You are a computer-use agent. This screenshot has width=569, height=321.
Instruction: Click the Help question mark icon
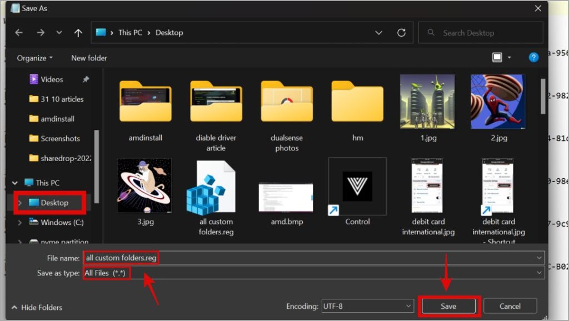(x=533, y=57)
